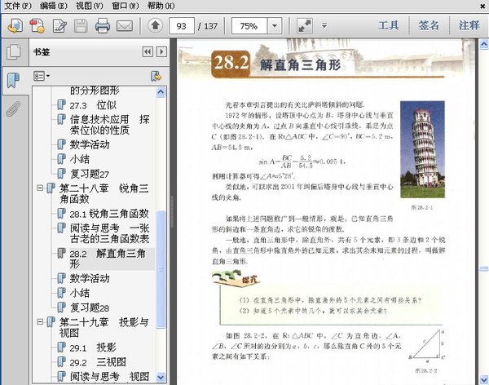Click the page number field showing 93
The height and width of the screenshot is (385, 489).
coord(182,25)
